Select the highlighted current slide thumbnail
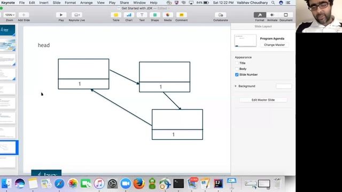This screenshot has height=192, width=342. click(8, 147)
